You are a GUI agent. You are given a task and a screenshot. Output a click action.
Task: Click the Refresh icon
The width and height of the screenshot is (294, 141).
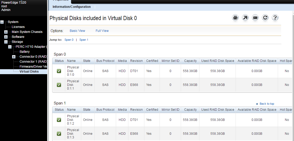coord(265,18)
